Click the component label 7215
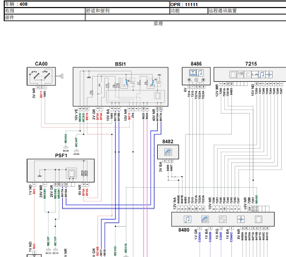286x257 pixels. pos(251,64)
